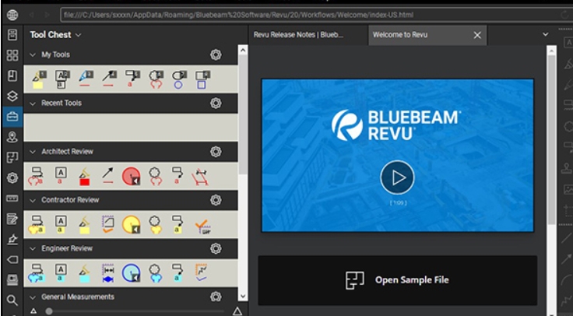Collapse the Architect Review section
Viewport: 573px width, 316px height.
coord(33,152)
